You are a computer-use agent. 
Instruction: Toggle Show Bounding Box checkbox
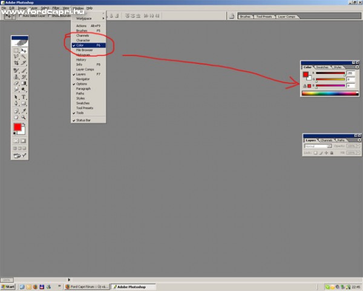coord(50,16)
